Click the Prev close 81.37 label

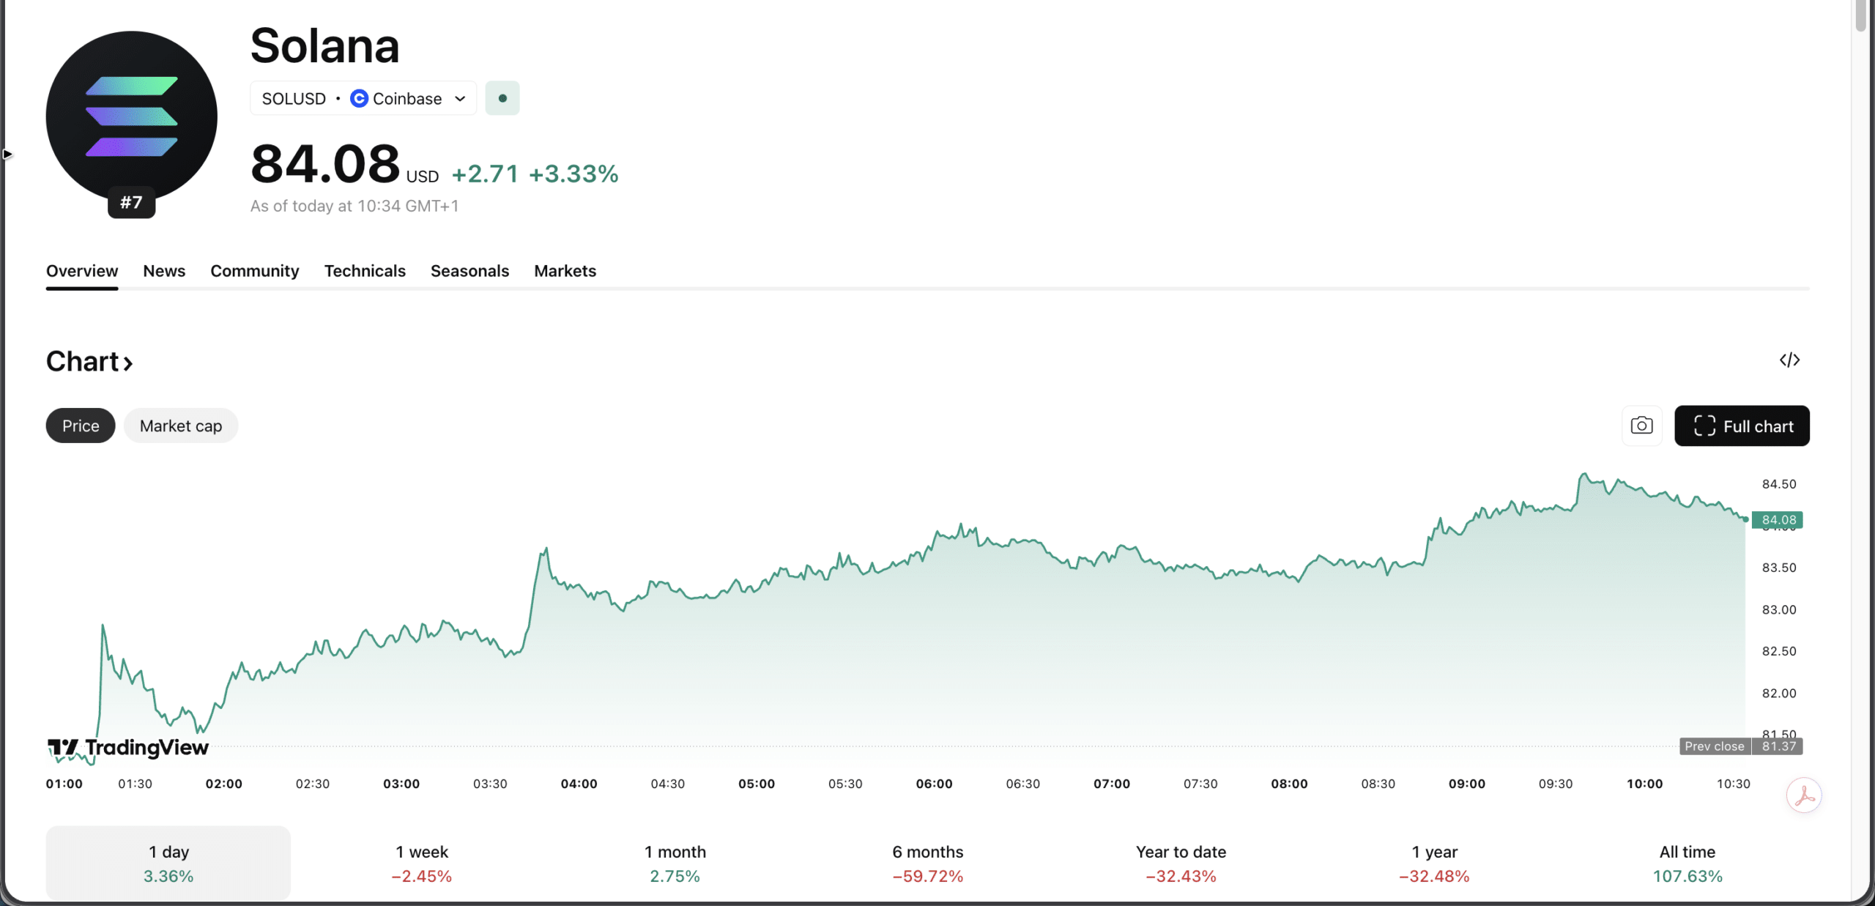[1741, 746]
